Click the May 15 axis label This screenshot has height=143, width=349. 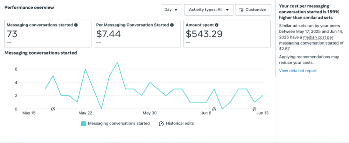29,113
